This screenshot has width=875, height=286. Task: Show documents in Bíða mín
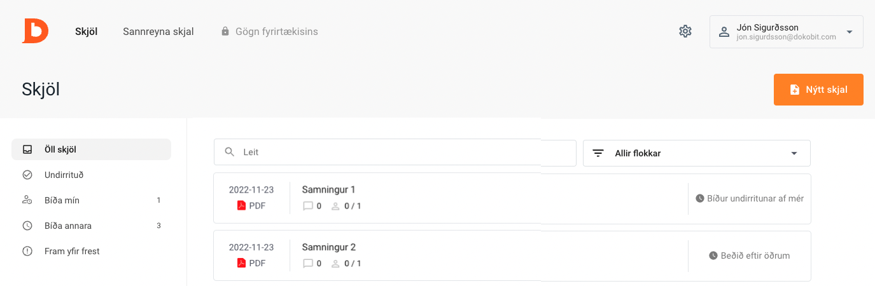(91, 200)
